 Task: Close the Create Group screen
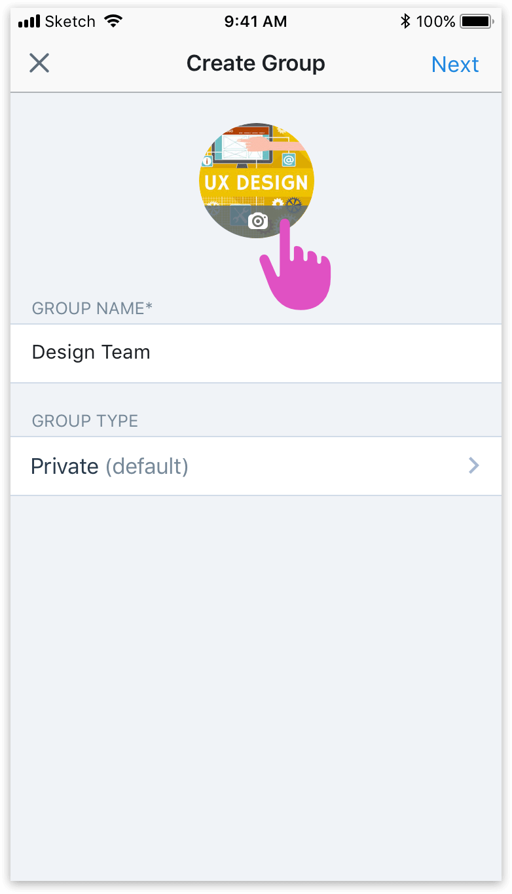[x=39, y=63]
